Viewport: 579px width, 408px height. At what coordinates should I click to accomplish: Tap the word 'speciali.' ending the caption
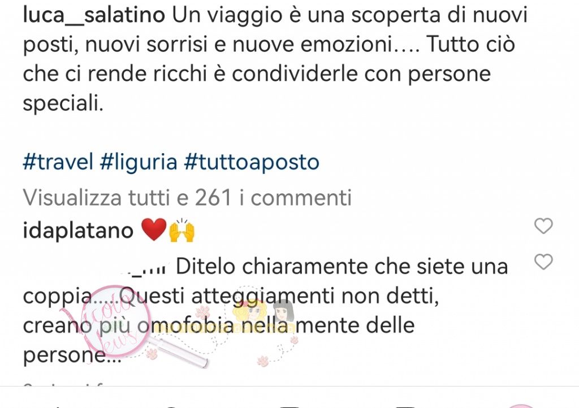63,103
